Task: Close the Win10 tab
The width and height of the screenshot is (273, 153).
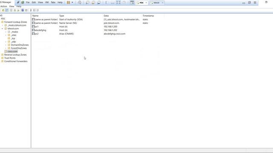Action: 163,3
